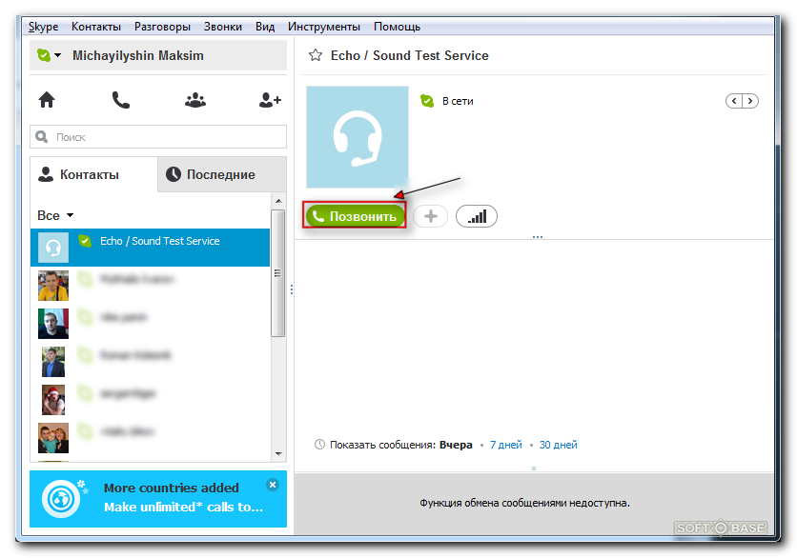797x558 pixels.
Task: Check the call quality signal bars button
Action: click(477, 216)
